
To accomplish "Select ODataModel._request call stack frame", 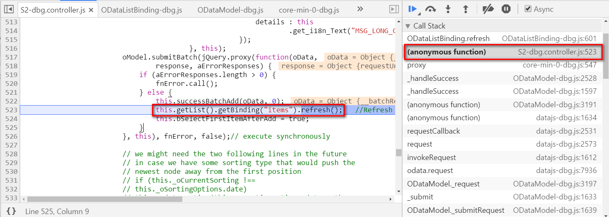I will [502, 184].
